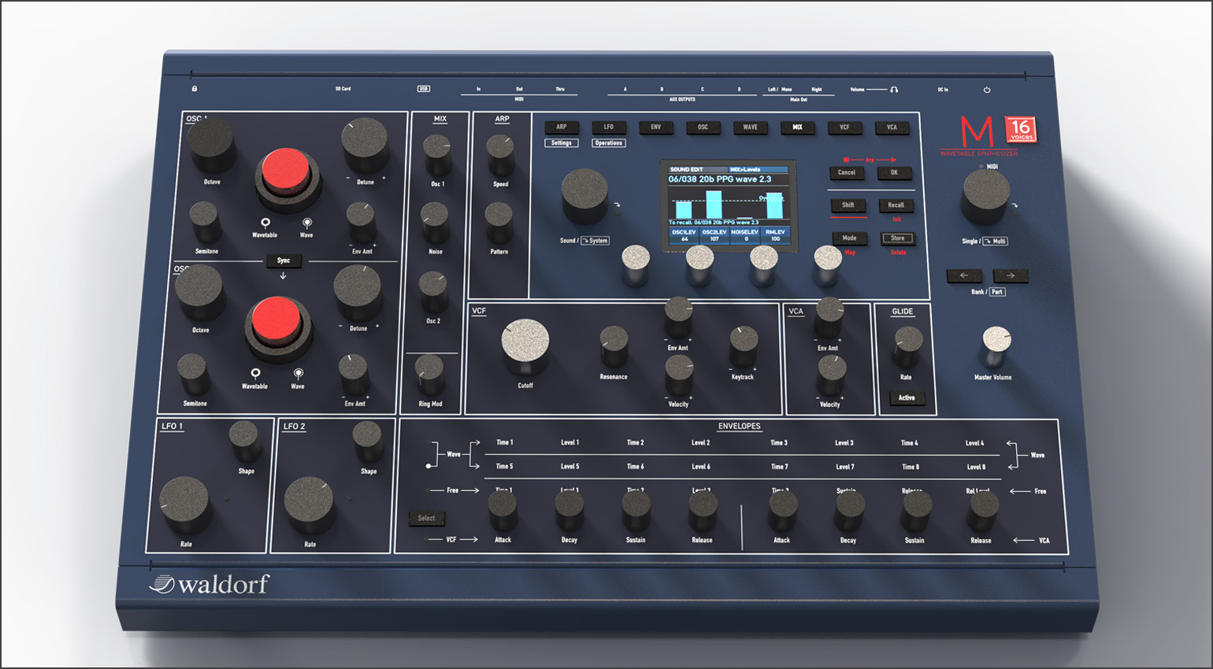Open the ARP page button

[x=562, y=128]
